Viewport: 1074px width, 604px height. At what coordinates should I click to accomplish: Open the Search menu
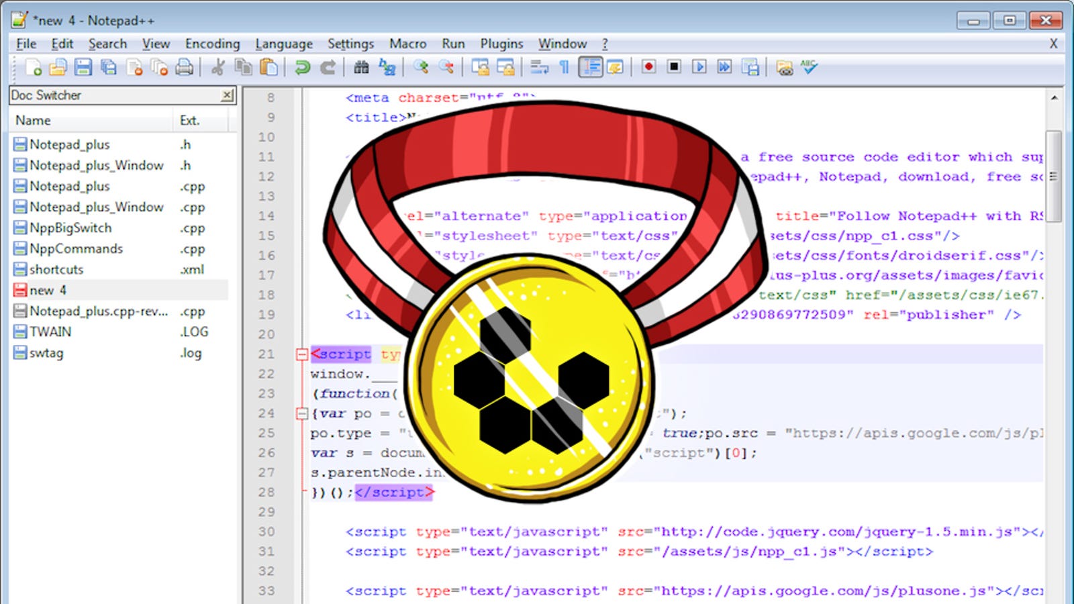pyautogui.click(x=107, y=44)
